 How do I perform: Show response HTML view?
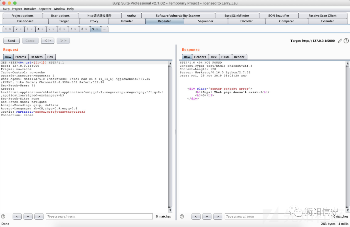[226, 57]
